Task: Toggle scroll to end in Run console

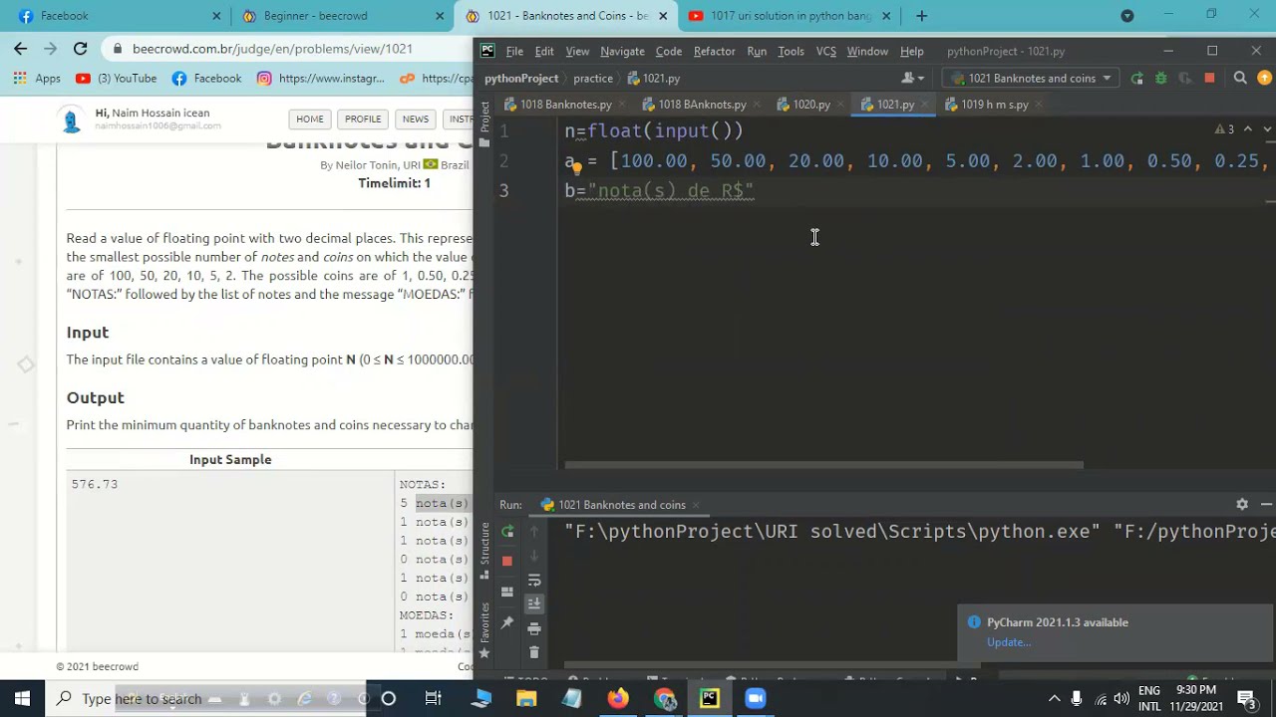Action: tap(534, 603)
